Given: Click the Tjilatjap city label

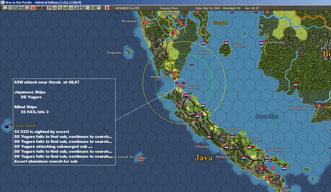Looking at the screenshot, I should click(x=202, y=146).
